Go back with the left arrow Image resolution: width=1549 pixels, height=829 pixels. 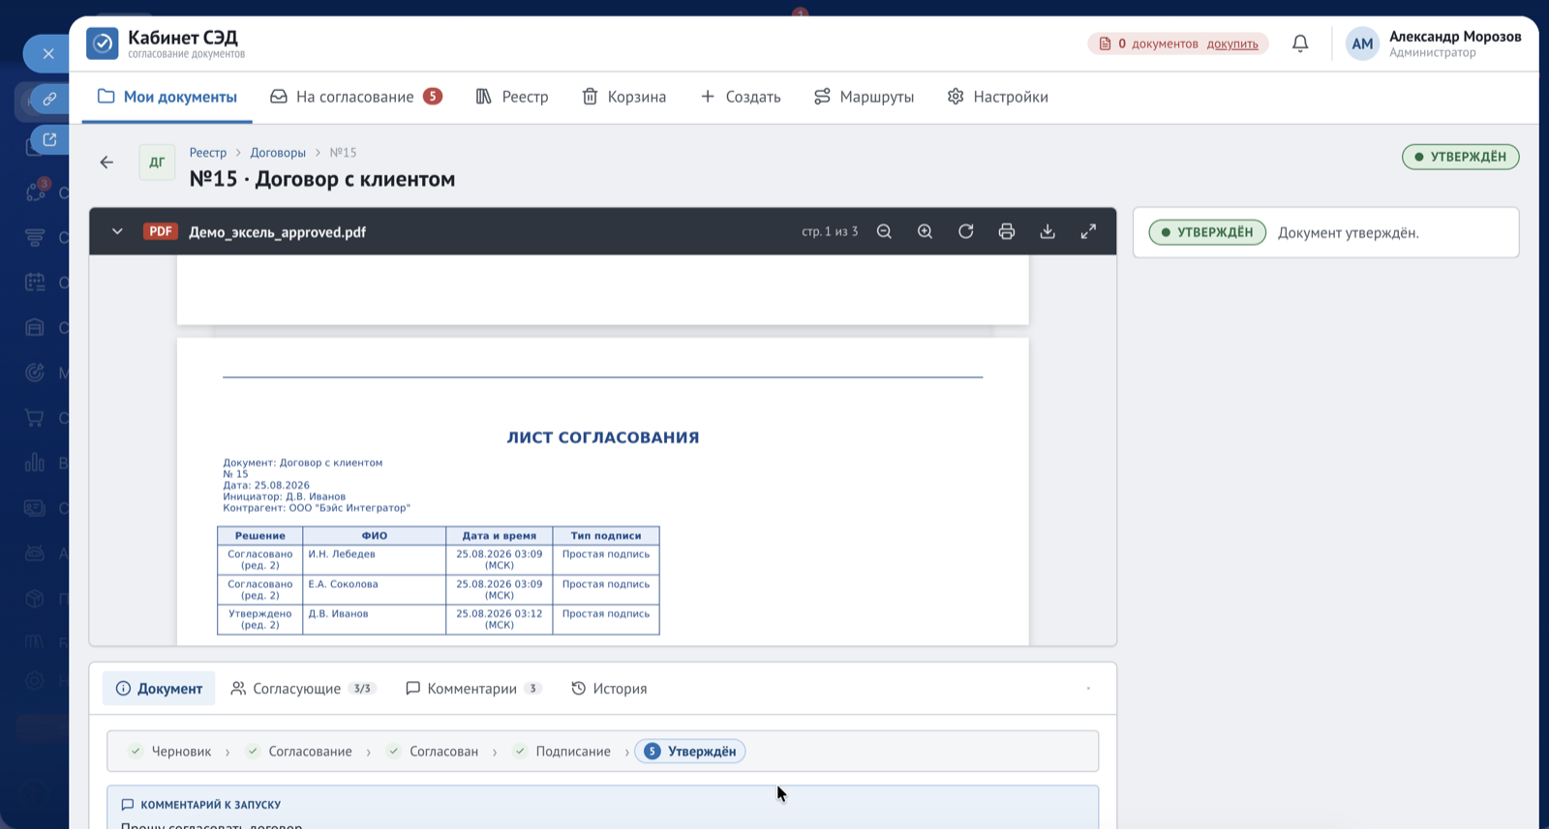tap(106, 163)
